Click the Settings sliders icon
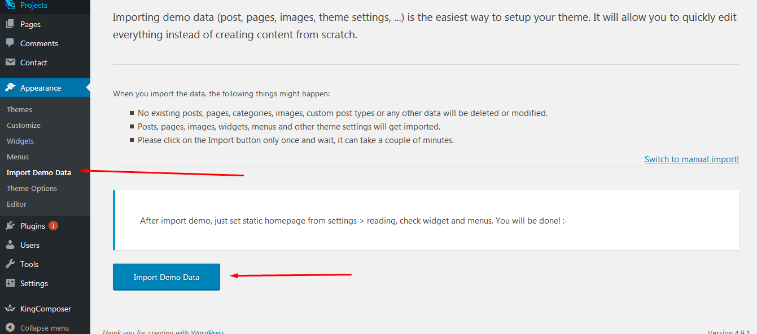Screen dimensions: 757x334 (x=10, y=283)
